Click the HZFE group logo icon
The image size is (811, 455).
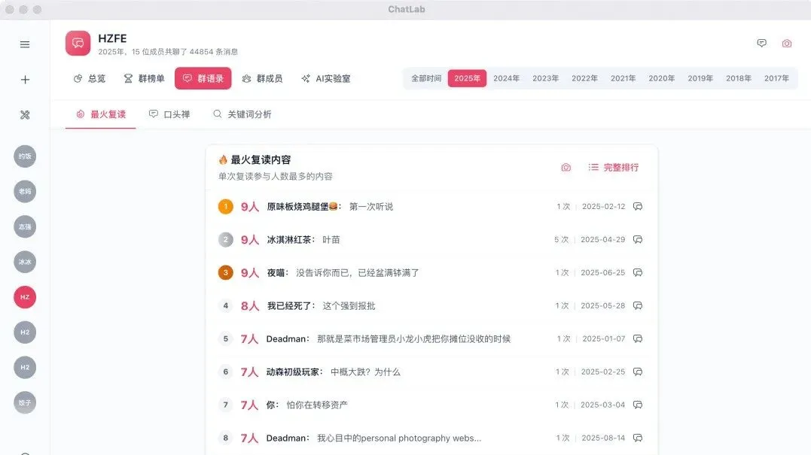(x=78, y=44)
